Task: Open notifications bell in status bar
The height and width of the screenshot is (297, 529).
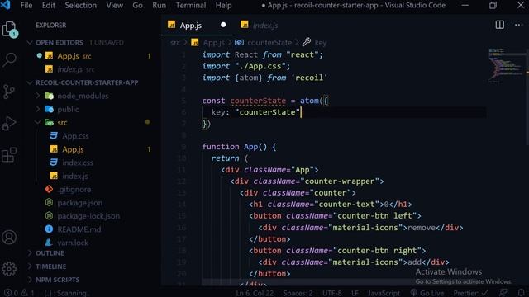Action: point(522,293)
